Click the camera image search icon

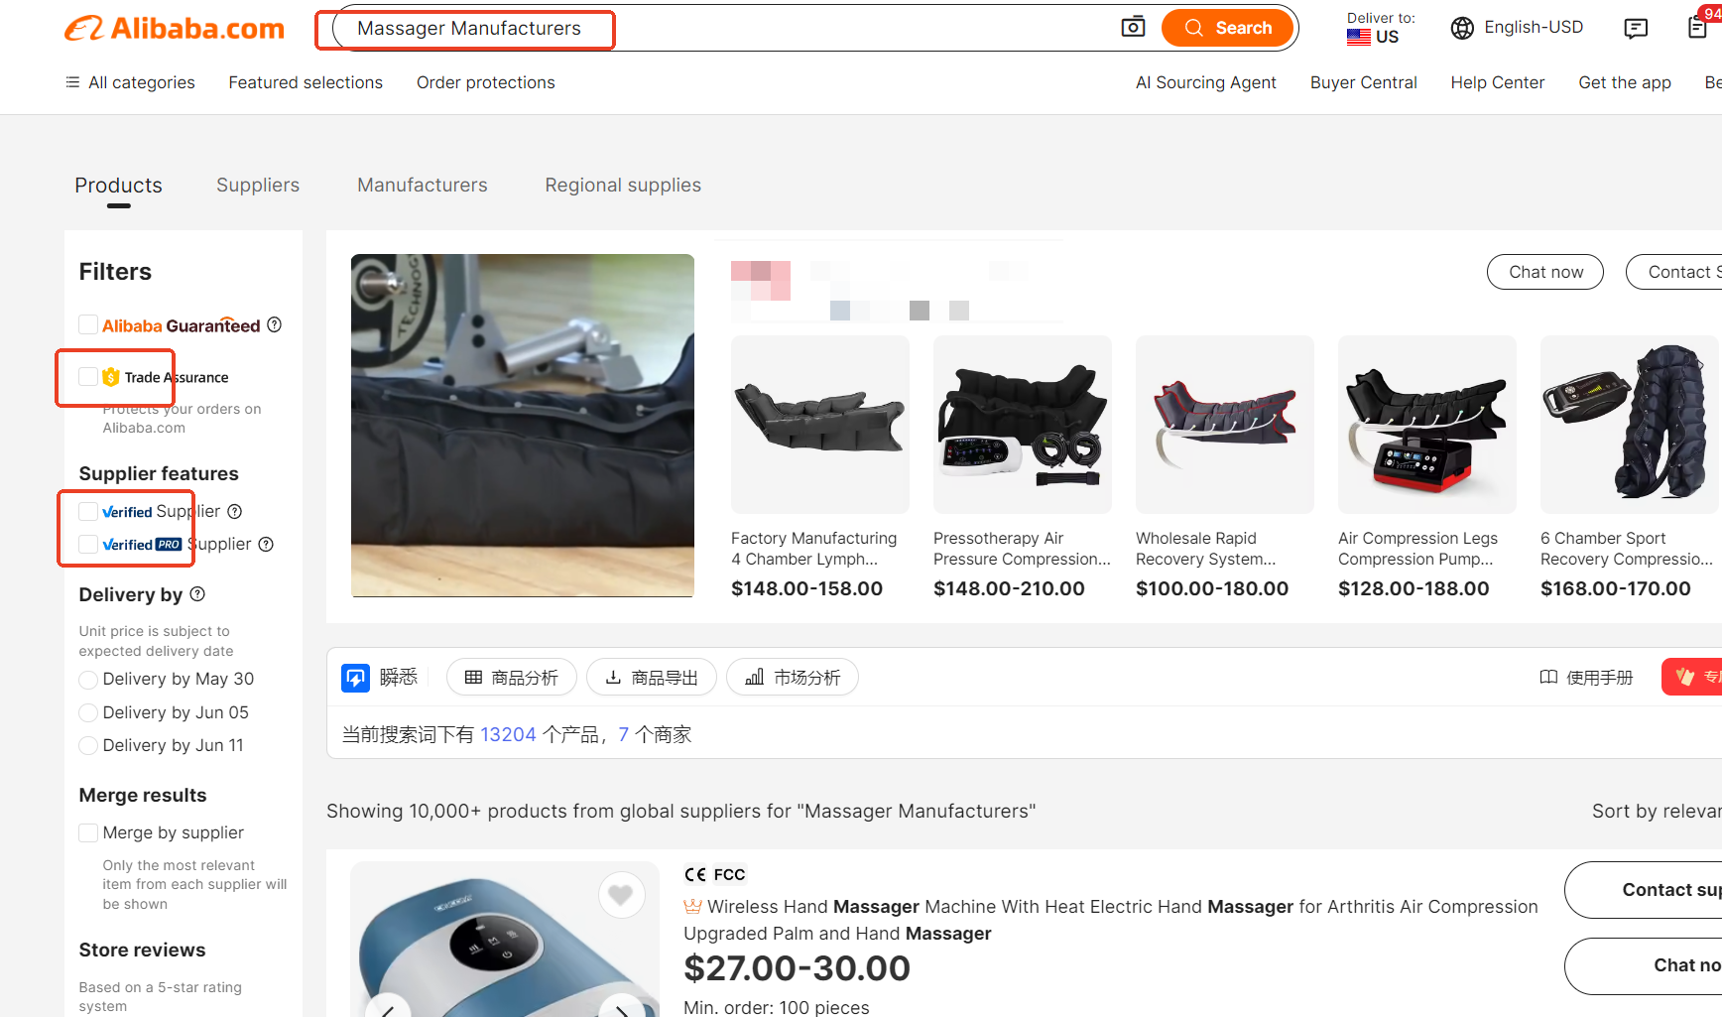[1133, 27]
